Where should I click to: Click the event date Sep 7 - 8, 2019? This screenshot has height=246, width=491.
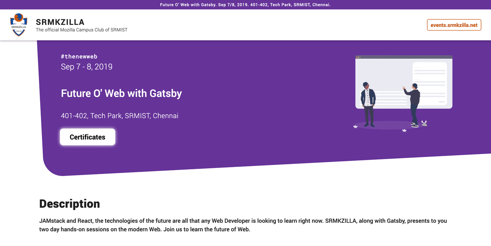(x=87, y=66)
